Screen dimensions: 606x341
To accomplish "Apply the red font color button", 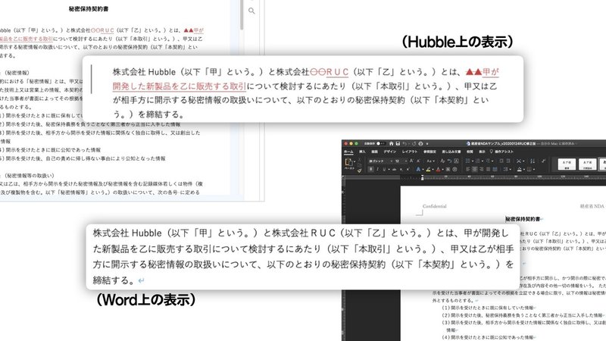I will tap(439, 169).
